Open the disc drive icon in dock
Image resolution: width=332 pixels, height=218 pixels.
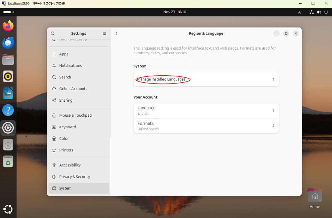point(8,145)
